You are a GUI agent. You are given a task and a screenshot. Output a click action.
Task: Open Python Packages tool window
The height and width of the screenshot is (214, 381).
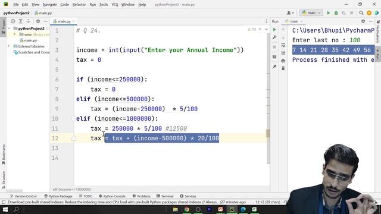click(x=58, y=196)
